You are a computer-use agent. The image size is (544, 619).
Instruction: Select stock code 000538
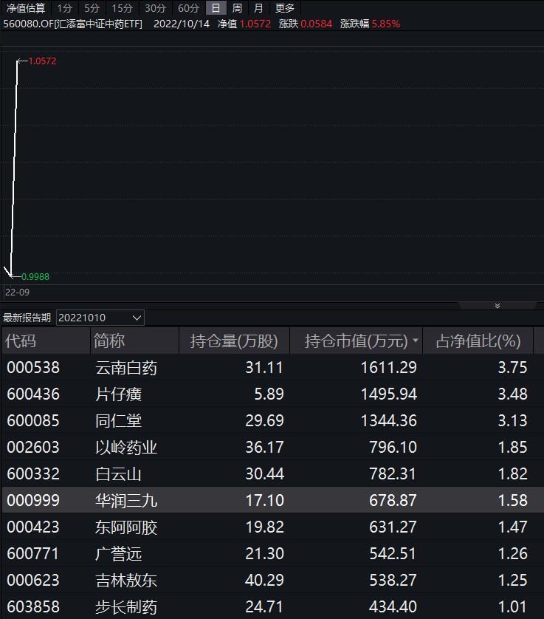click(33, 368)
